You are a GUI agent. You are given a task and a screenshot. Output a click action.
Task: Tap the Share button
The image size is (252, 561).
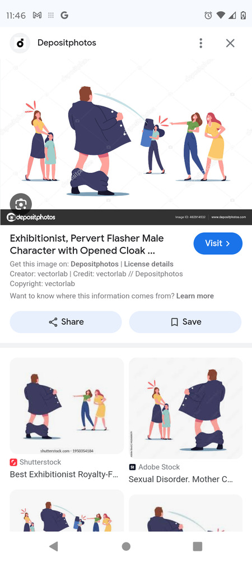[66, 322]
